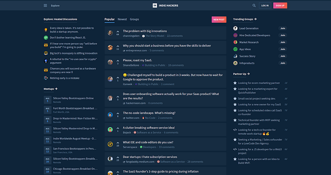
Task: Open '22 comments' on big innovations post
Action: click(x=175, y=36)
